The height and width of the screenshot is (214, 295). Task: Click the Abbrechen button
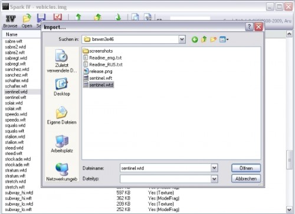(246, 179)
